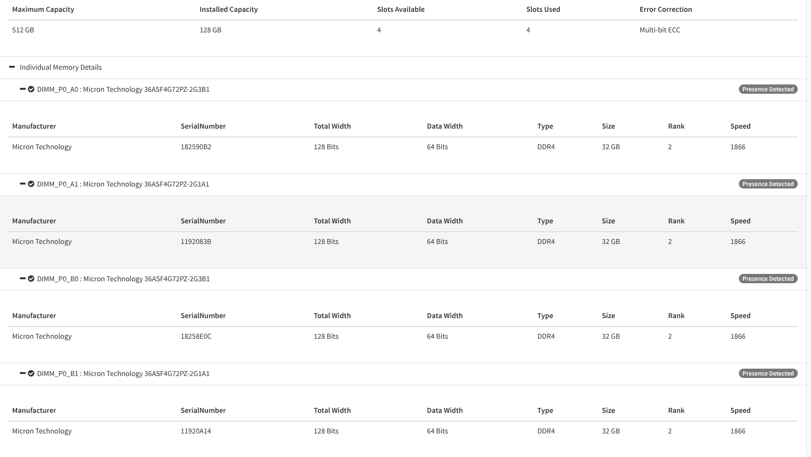Click the DIMM_P0_A0 health check icon
The width and height of the screenshot is (811, 457).
[31, 89]
